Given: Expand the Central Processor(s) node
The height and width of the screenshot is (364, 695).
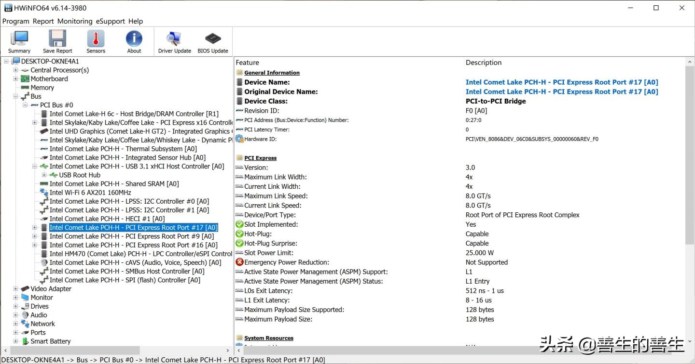Looking at the screenshot, I should tap(15, 70).
